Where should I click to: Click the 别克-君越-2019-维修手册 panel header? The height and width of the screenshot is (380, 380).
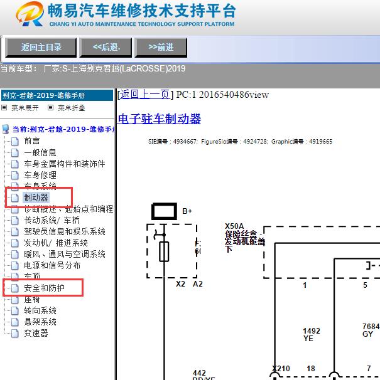[57, 95]
